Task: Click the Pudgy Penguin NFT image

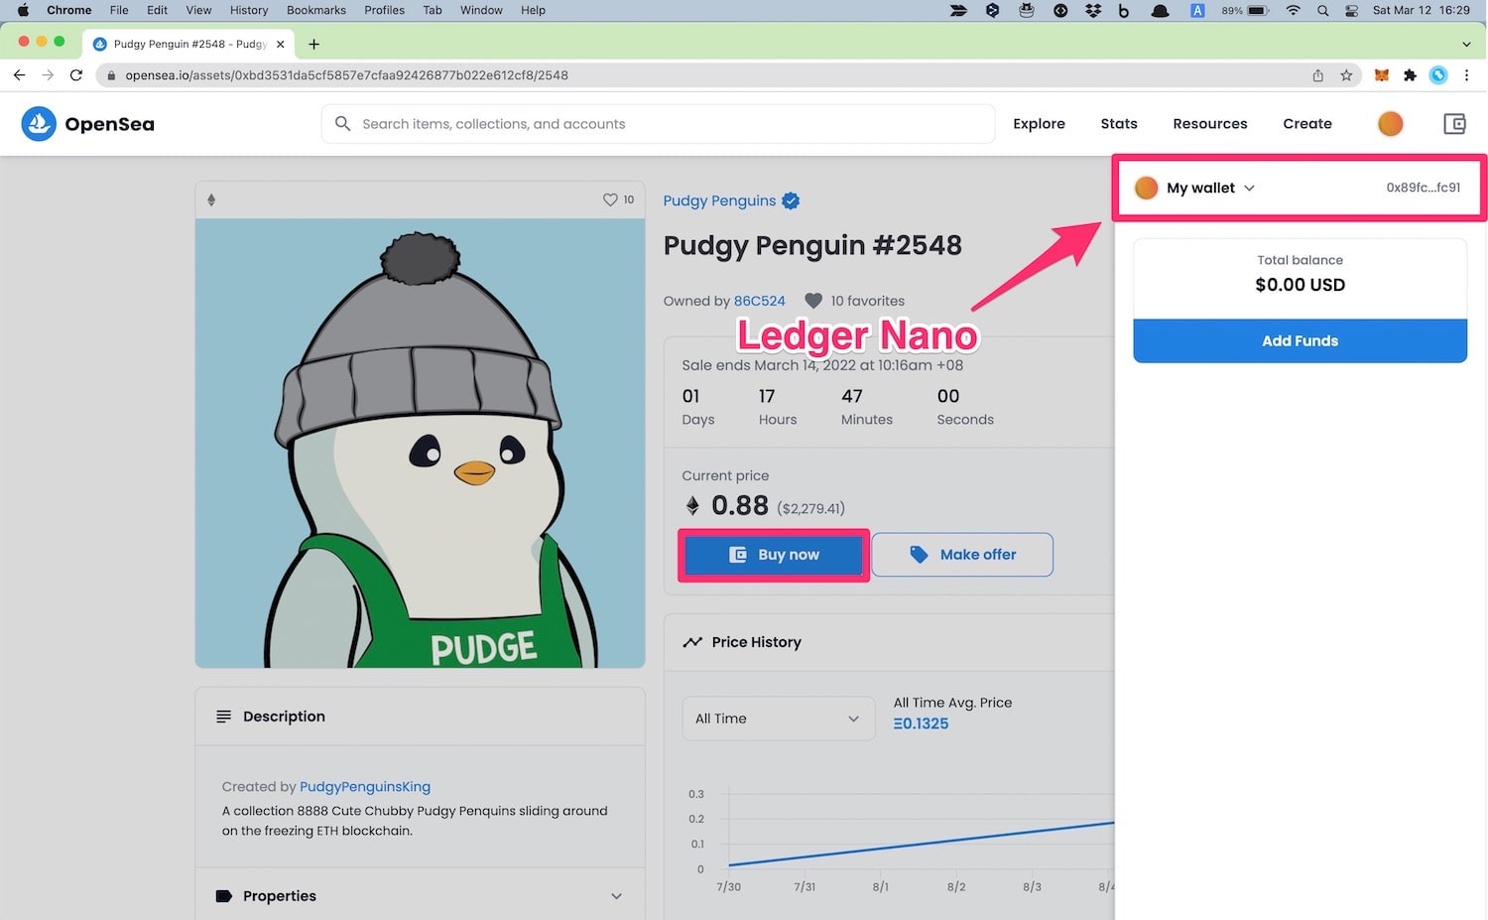Action: pyautogui.click(x=421, y=444)
